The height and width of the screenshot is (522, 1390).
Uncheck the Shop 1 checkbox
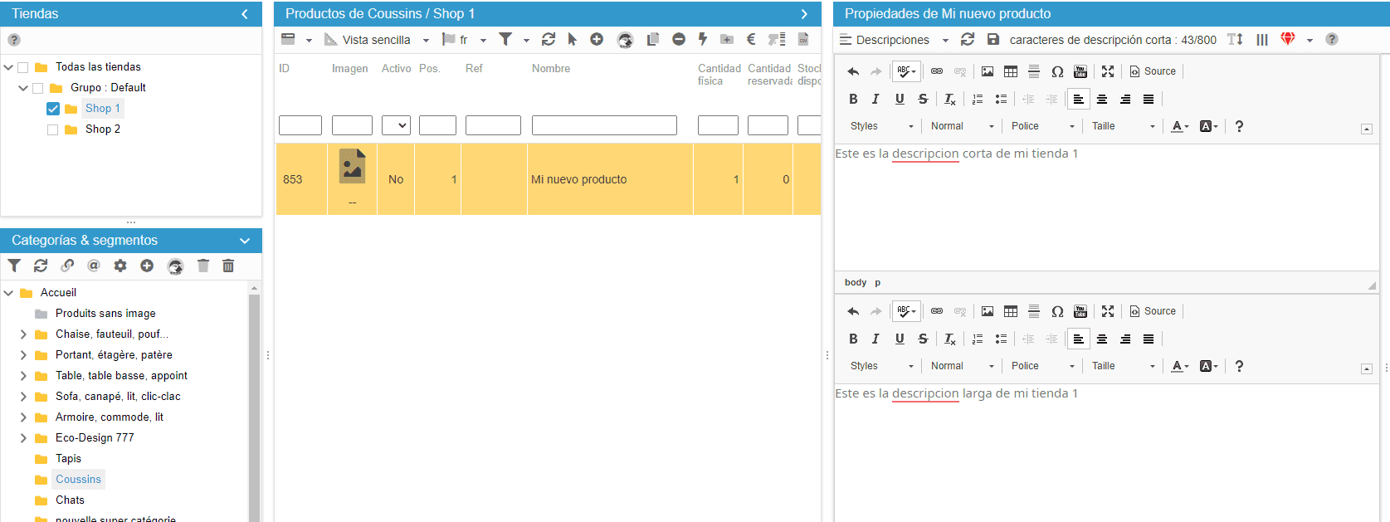pos(53,109)
